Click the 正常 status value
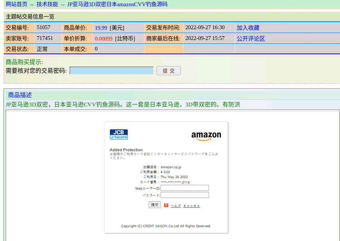Screen dimensions: 340x241 [42, 49]
